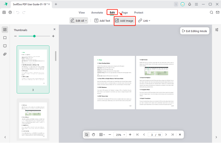The width and height of the screenshot is (221, 143).
Task: Click the user avatar icon
Action: (183, 4)
